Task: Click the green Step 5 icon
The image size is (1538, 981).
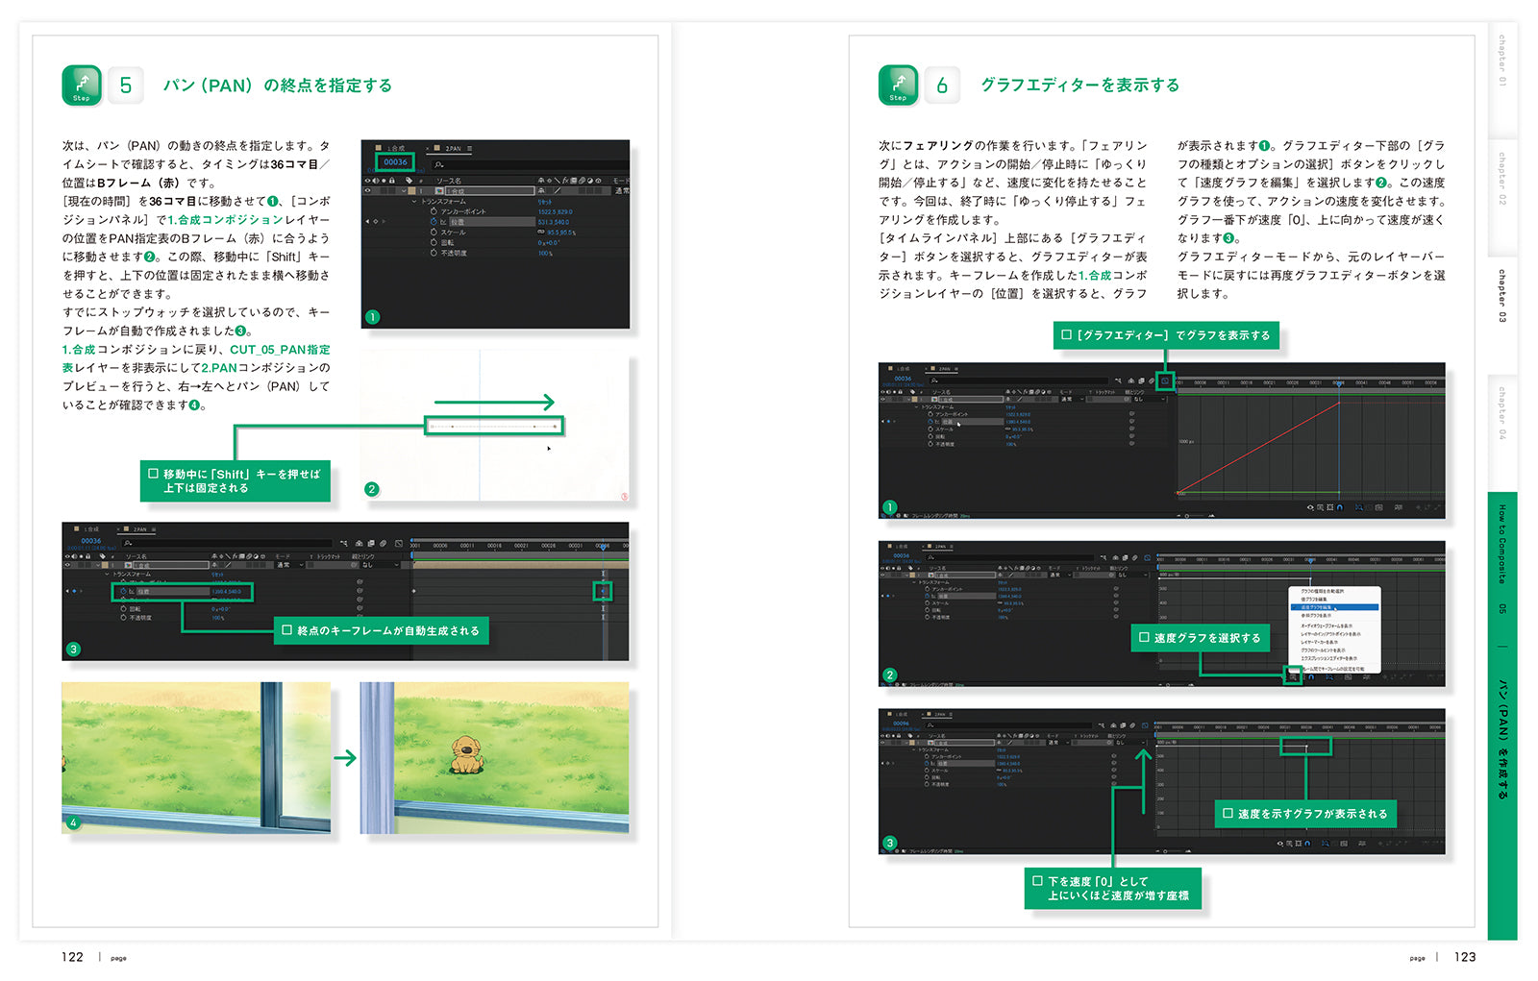Action: 82,86
